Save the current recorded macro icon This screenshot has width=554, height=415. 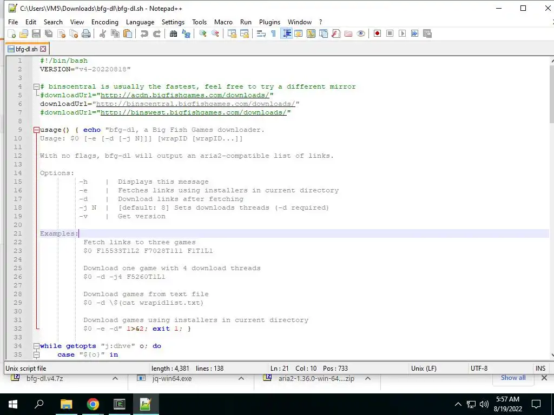click(427, 34)
